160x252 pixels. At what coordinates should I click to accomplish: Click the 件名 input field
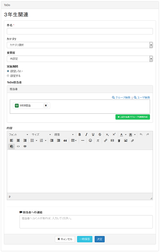point(80,31)
